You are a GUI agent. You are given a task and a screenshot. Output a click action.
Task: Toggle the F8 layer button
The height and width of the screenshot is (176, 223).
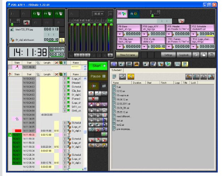point(134,14)
